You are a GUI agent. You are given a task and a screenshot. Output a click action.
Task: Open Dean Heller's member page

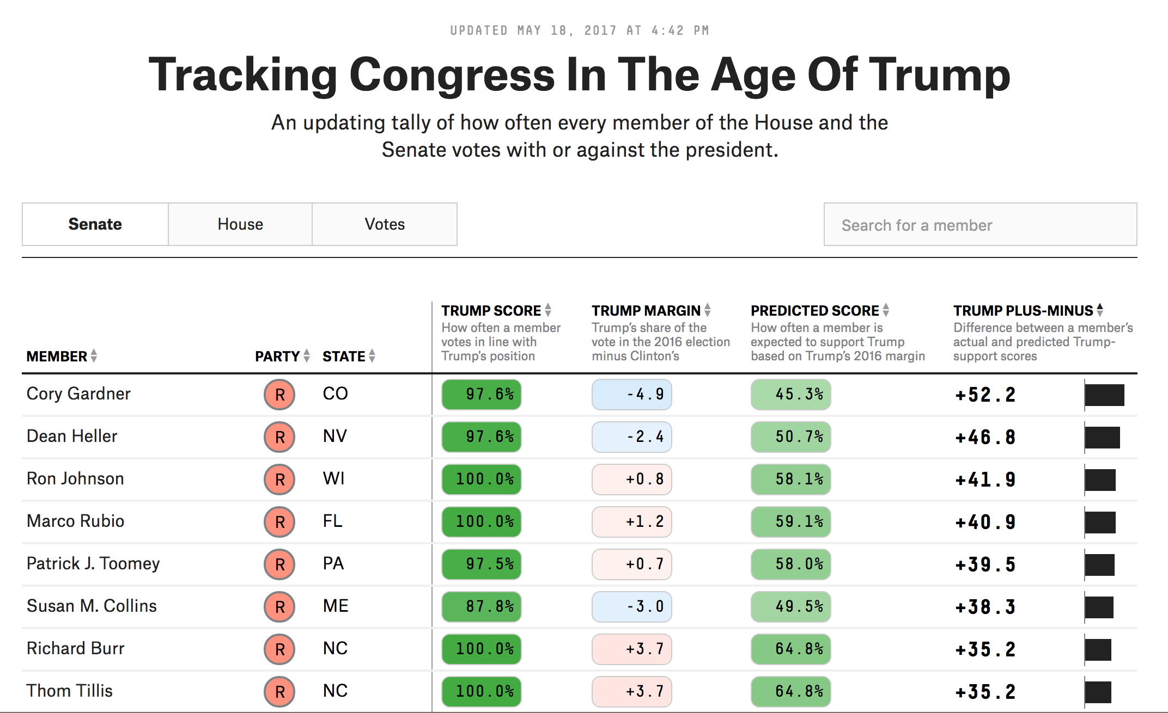pyautogui.click(x=71, y=437)
